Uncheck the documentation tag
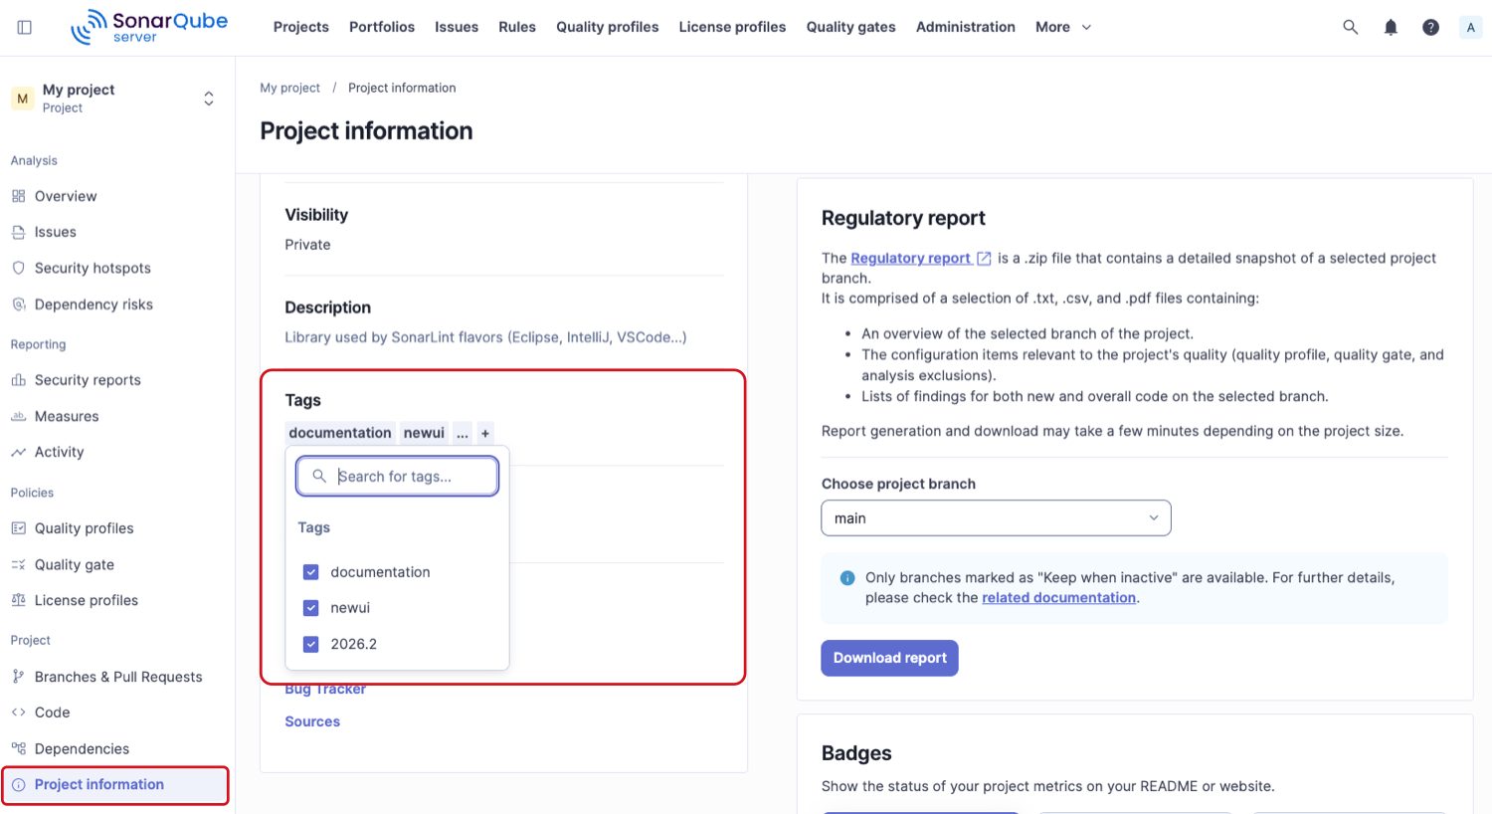This screenshot has width=1492, height=814. pyautogui.click(x=310, y=571)
